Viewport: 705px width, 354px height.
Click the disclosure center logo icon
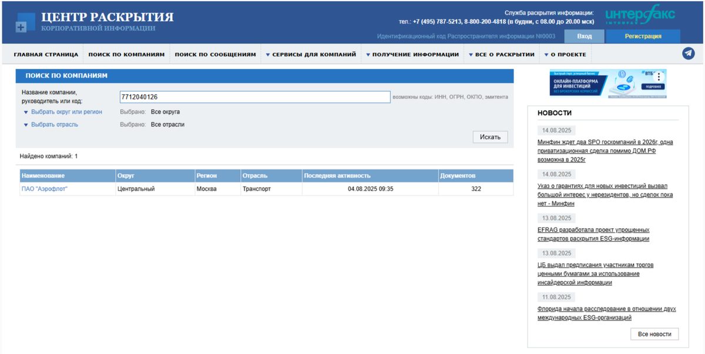click(x=25, y=22)
